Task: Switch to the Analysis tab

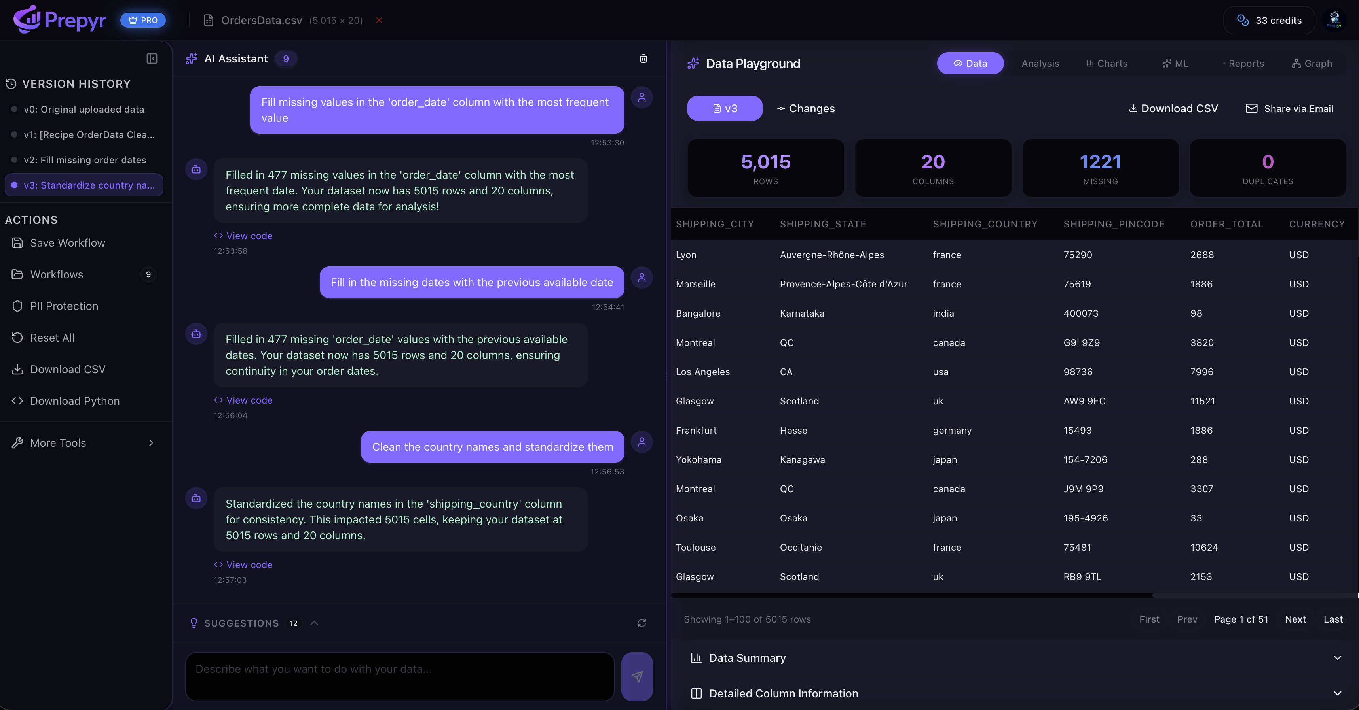Action: [1040, 63]
